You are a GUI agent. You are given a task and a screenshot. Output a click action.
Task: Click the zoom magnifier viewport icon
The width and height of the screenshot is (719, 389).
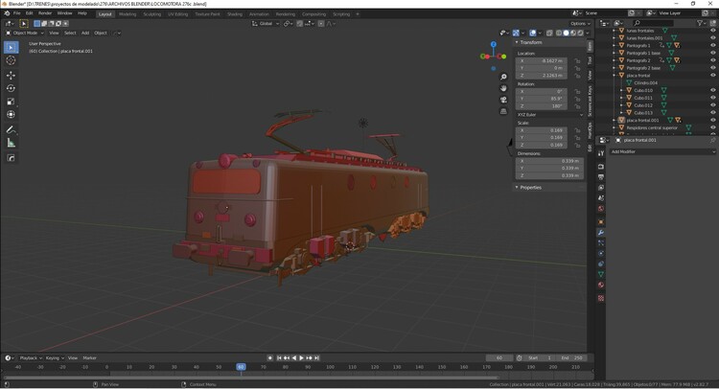click(x=503, y=77)
